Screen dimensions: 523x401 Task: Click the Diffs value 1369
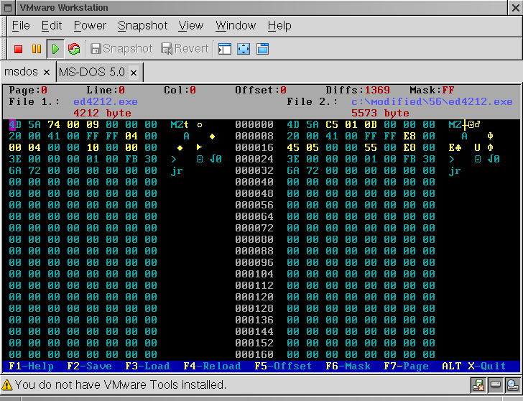pyautogui.click(x=377, y=90)
